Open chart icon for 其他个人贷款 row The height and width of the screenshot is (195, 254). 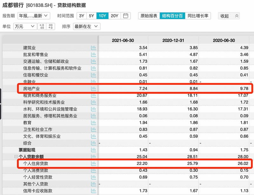(x=93, y=184)
